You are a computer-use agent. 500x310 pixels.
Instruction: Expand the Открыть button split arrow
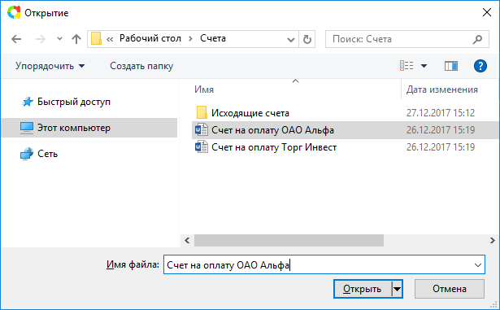[397, 289]
